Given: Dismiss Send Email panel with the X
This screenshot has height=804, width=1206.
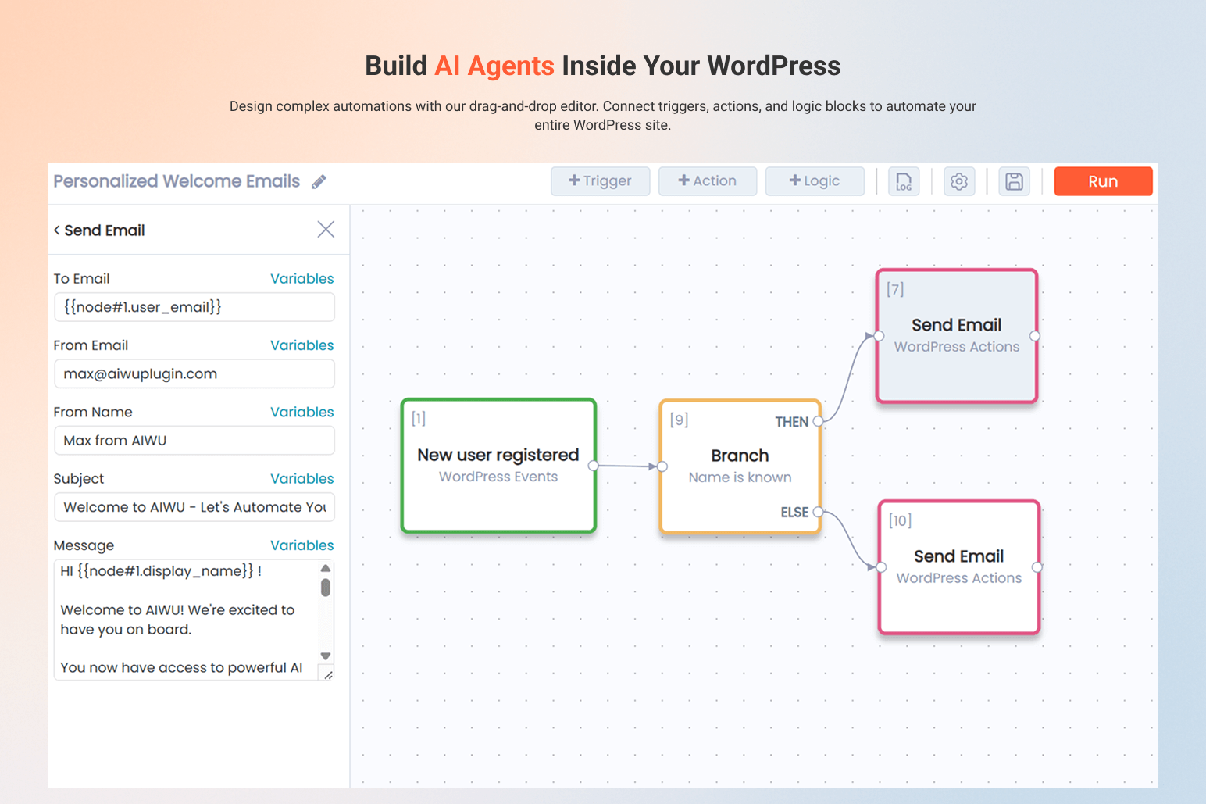Looking at the screenshot, I should 326,229.
